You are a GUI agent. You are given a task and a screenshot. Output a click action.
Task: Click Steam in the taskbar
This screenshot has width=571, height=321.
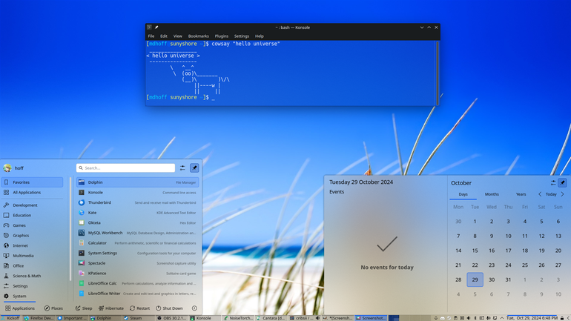point(133,318)
